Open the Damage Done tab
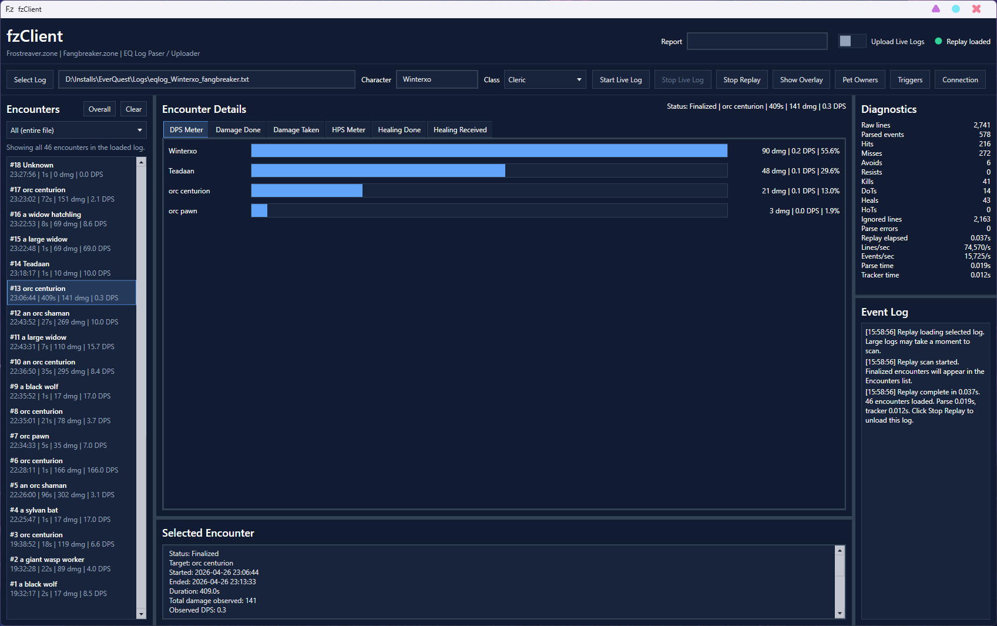 point(238,130)
